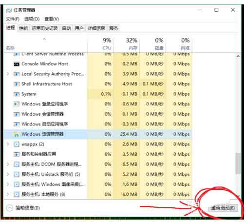Click the 6.5 MB memory value
Screen dimensions: 246x222
click(x=130, y=164)
